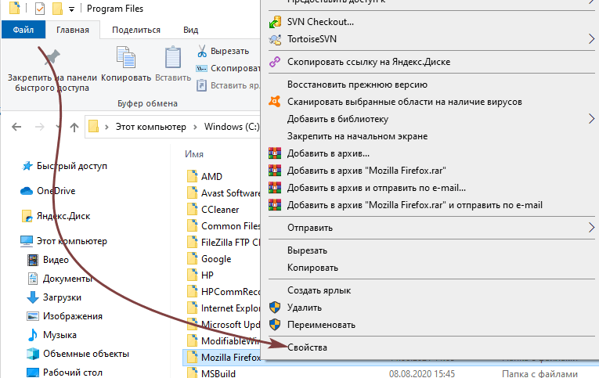Click the new folder icon in title bar

click(57, 9)
